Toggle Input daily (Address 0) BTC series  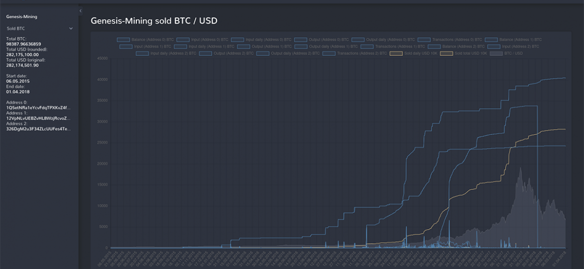(x=261, y=39)
